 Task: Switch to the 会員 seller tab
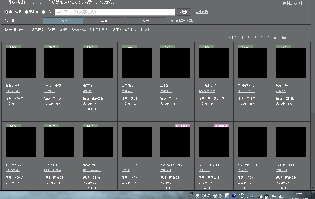[104, 21]
